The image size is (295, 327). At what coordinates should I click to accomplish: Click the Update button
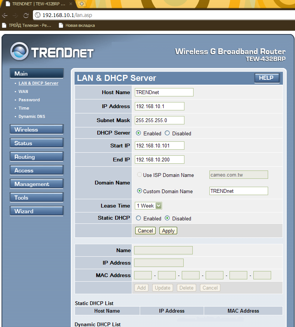(162, 288)
